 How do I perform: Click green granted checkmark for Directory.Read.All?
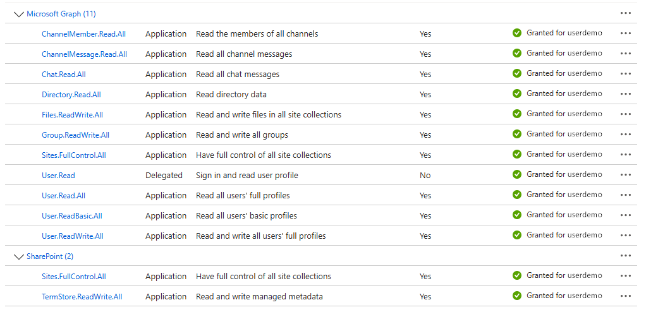coord(517,93)
